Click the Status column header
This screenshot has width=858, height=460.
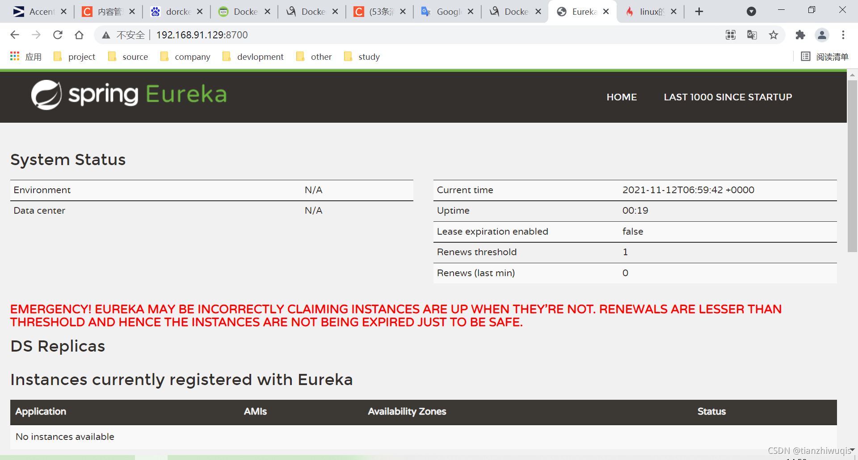(711, 411)
